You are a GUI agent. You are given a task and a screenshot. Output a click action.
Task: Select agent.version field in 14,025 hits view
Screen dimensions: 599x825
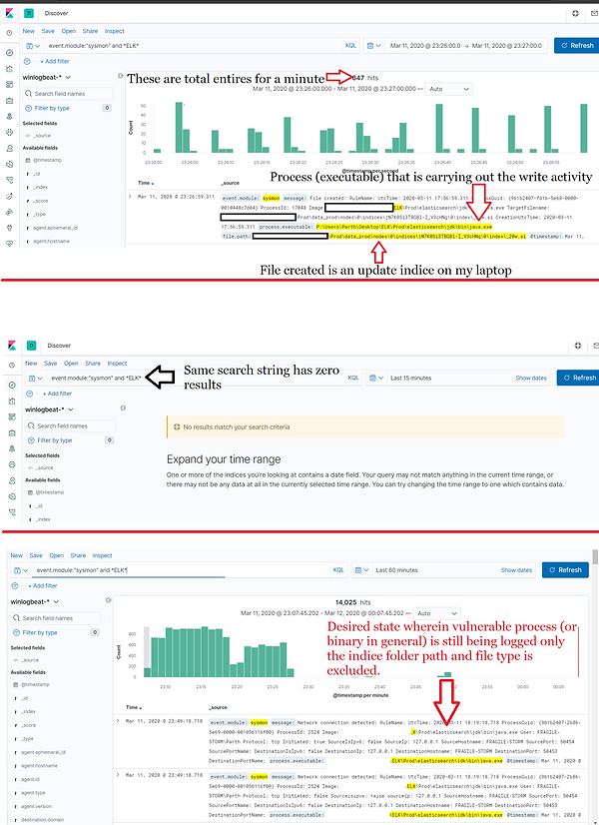coord(36,806)
